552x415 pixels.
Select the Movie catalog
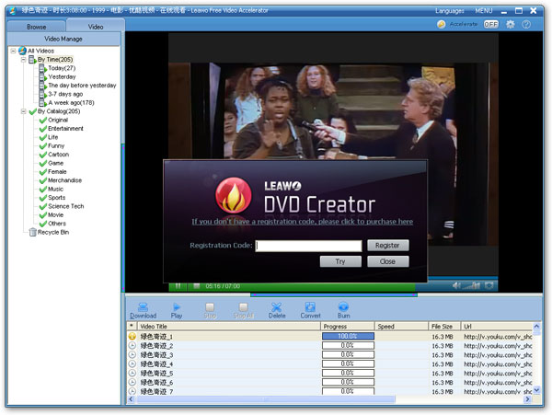(x=52, y=214)
